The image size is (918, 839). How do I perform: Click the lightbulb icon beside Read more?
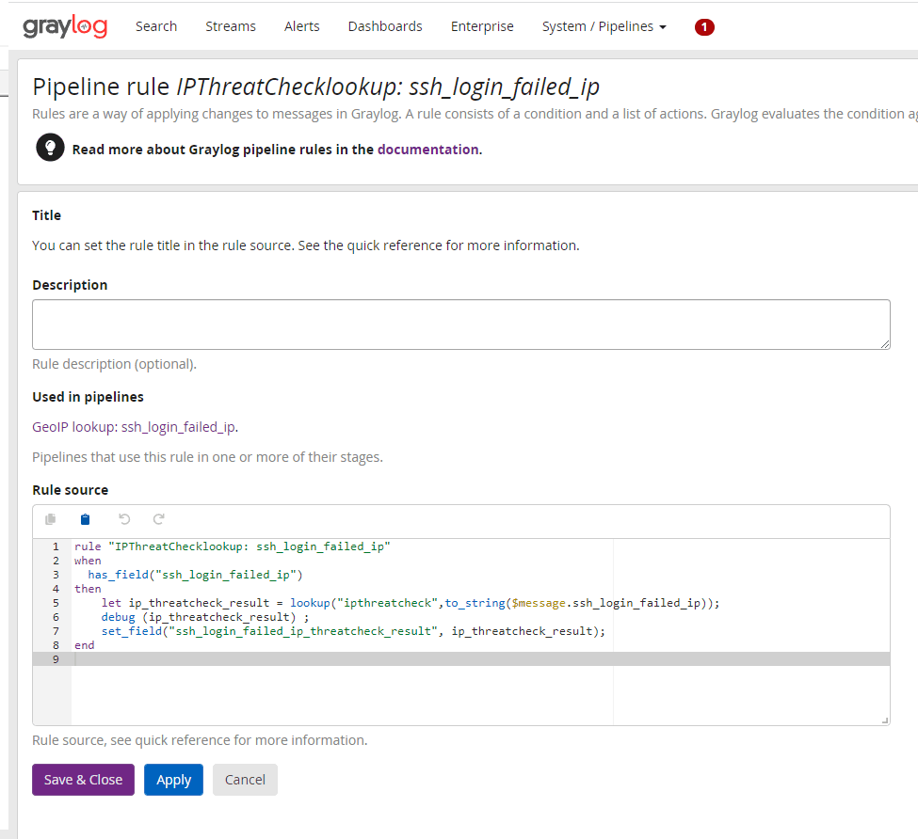point(50,148)
